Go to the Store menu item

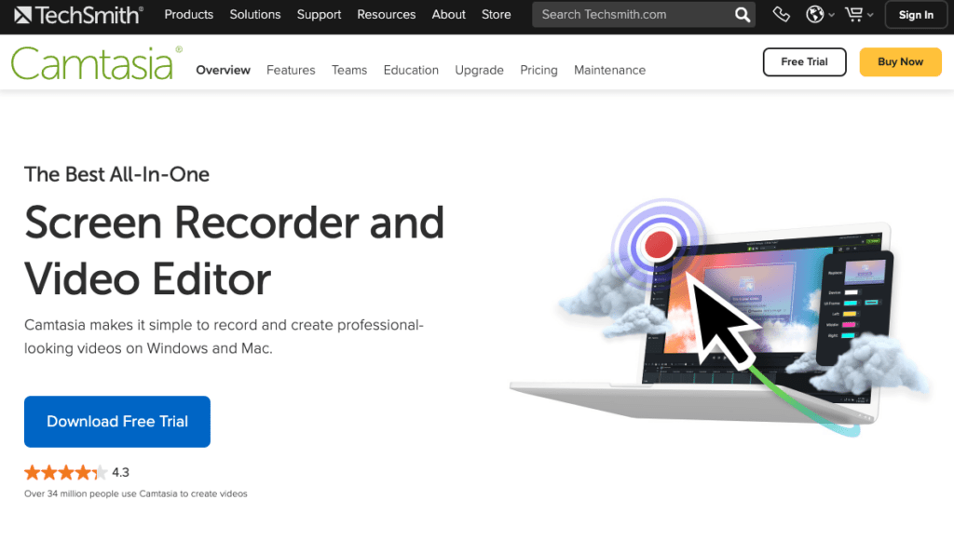click(496, 15)
